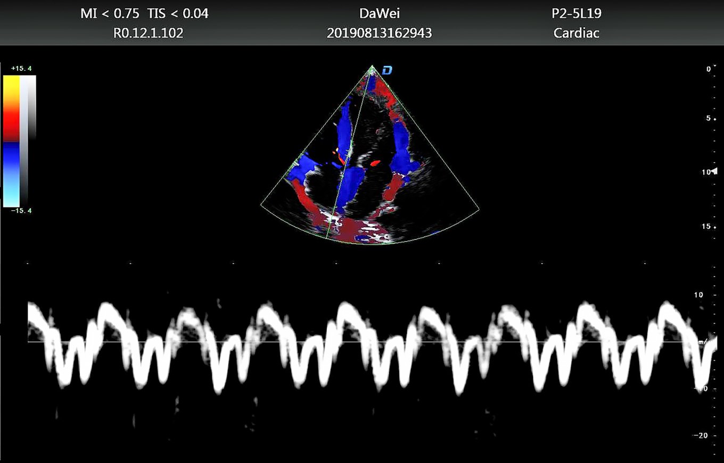Click the Doppler baseline at the left edge

tap(32, 342)
